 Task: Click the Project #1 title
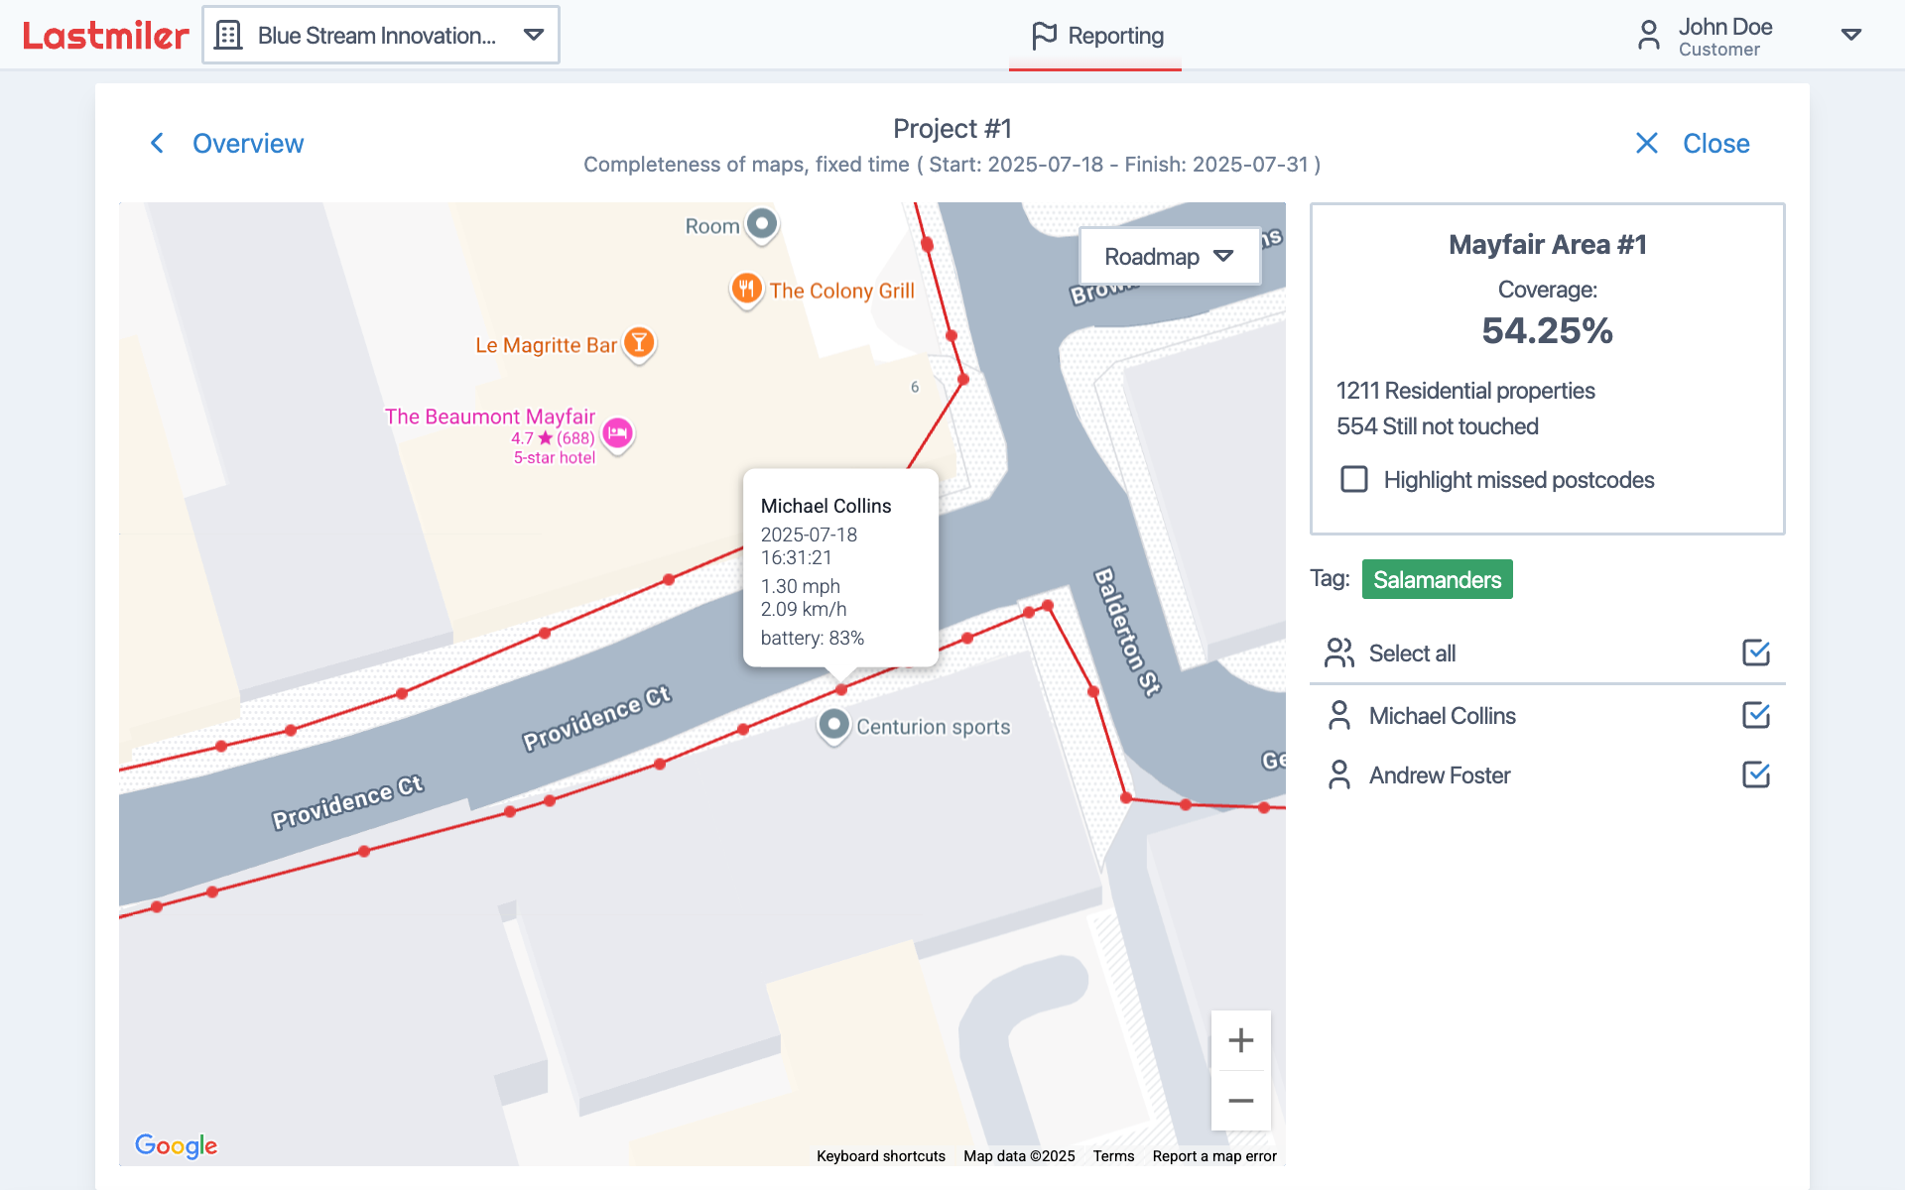pos(952,129)
